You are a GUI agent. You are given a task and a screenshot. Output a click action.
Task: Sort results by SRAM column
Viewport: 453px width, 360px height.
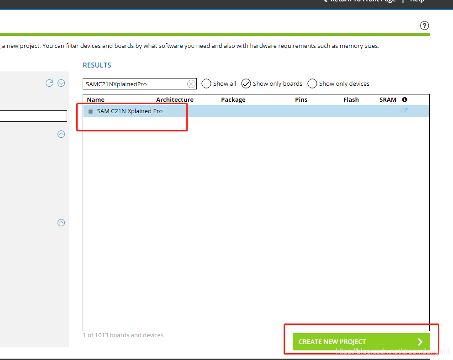pos(388,99)
